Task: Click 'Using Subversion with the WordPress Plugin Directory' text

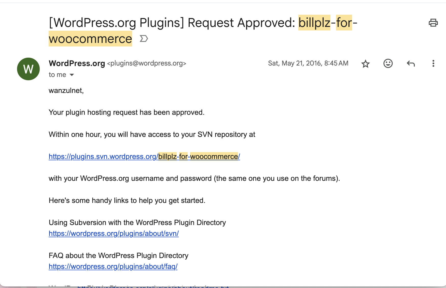Action: point(137,222)
